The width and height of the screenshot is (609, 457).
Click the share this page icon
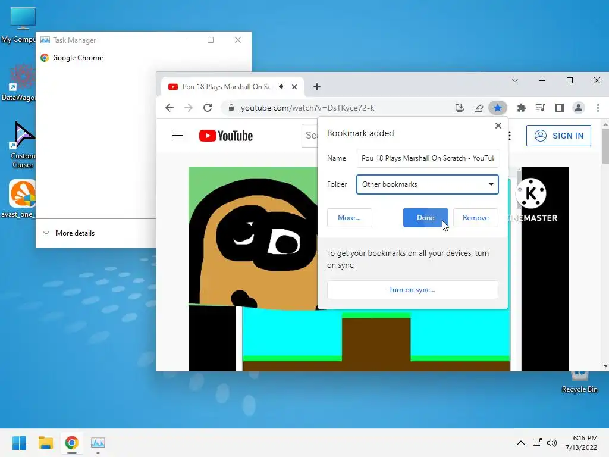pos(479,108)
